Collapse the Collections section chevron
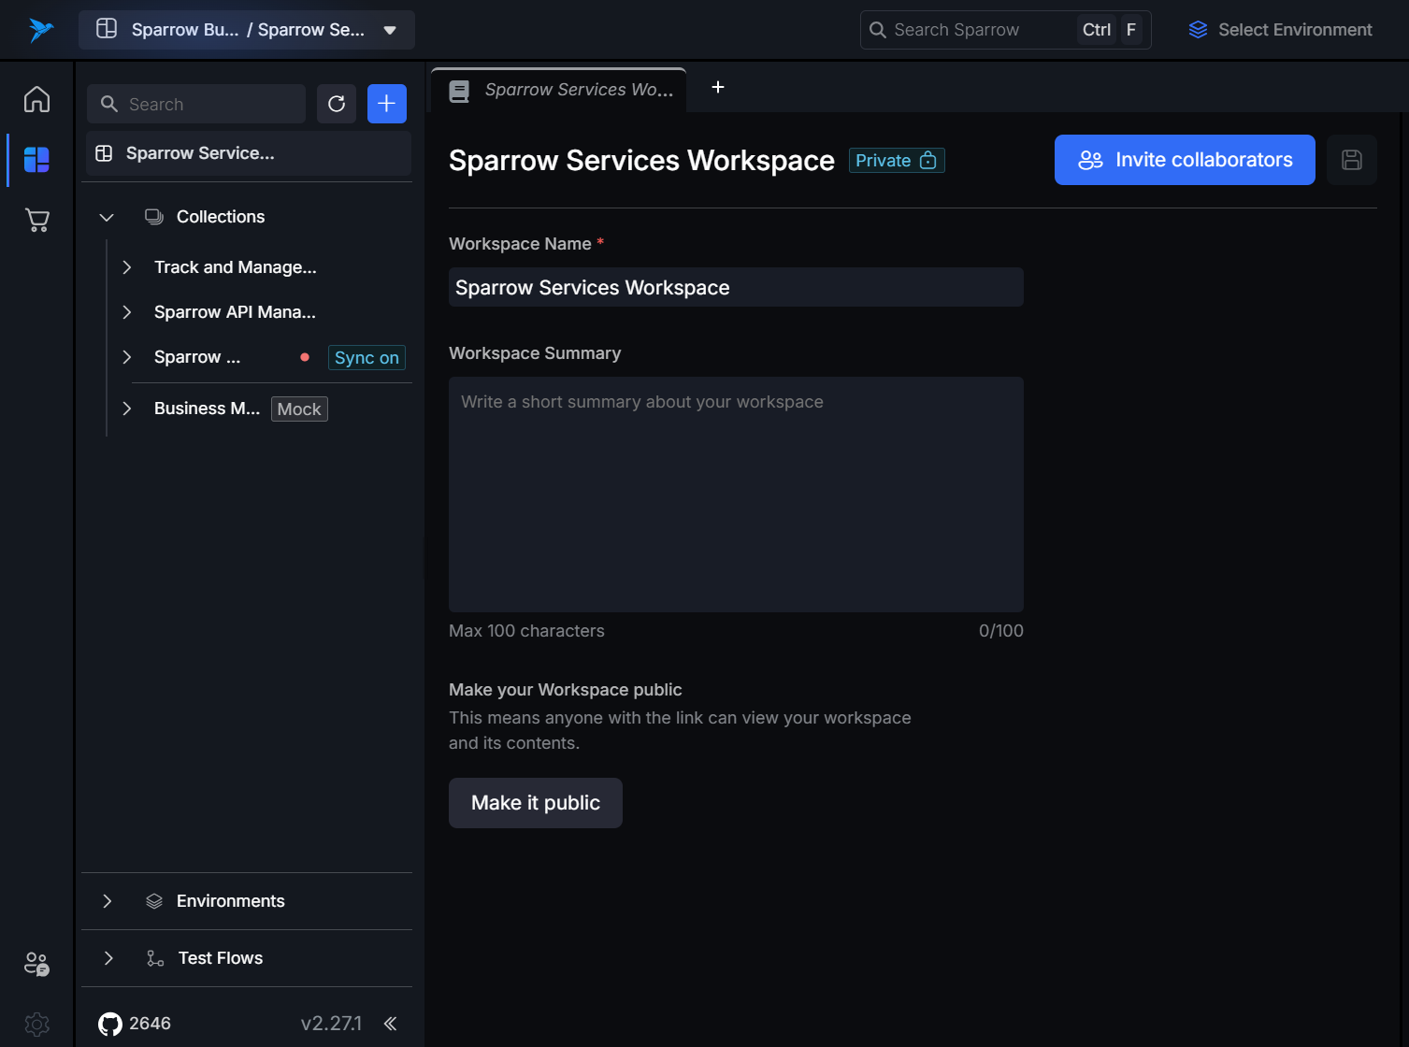Viewport: 1409px width, 1047px height. [x=107, y=217]
